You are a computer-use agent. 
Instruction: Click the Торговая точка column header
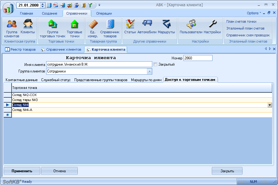pyautogui.click(x=142, y=88)
